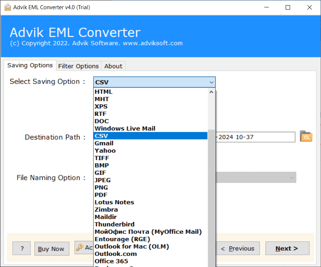Pick Thunderbird from the saving options

[151, 224]
